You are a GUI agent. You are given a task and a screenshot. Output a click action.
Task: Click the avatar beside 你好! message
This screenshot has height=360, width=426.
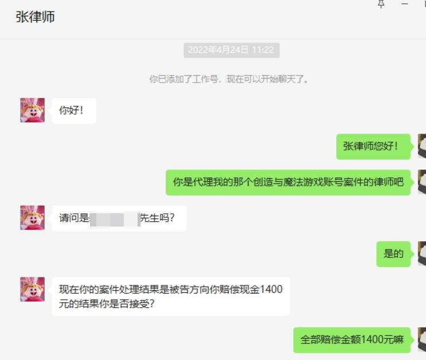pos(32,110)
